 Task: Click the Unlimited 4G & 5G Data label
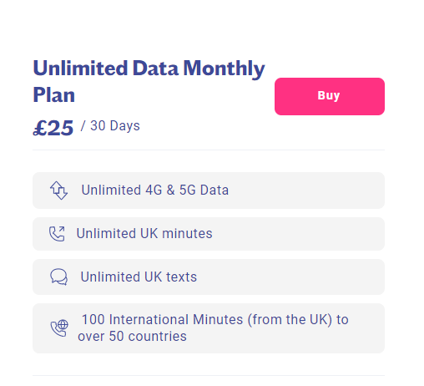click(x=155, y=190)
